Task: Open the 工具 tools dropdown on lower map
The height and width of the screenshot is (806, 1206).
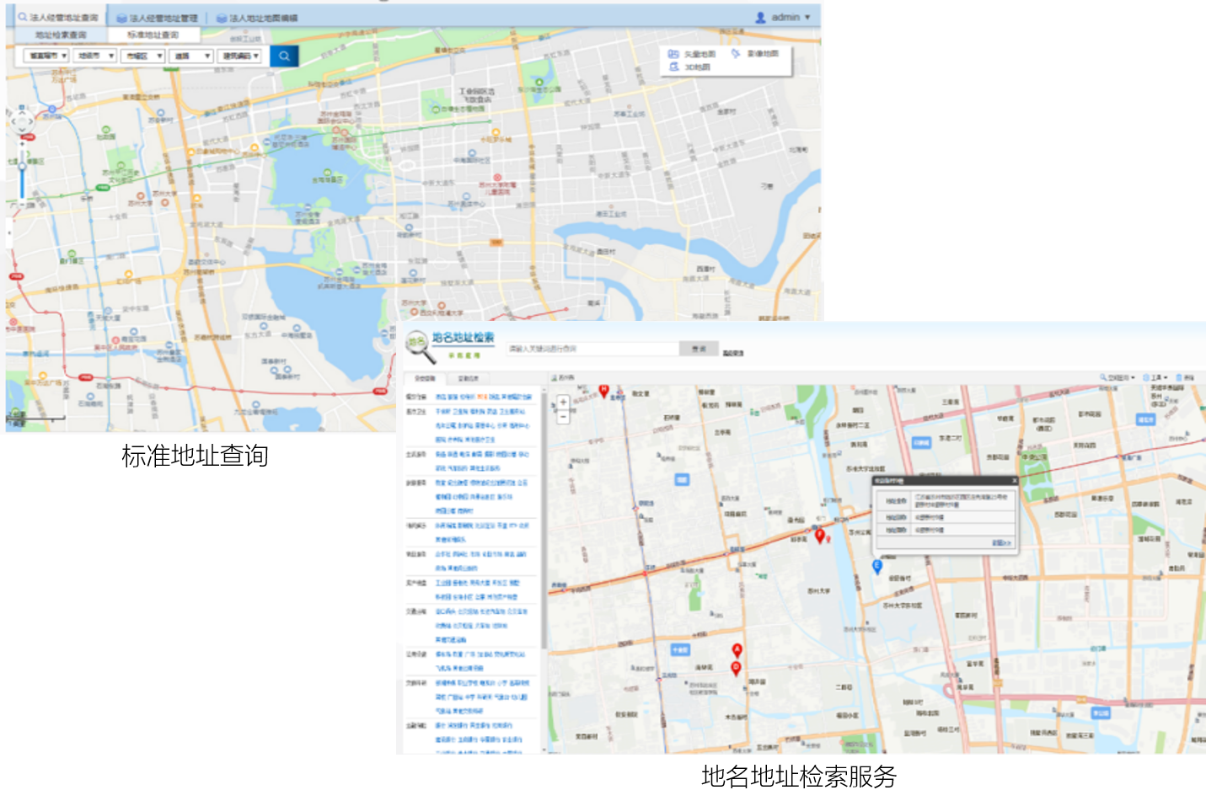Action: (x=1155, y=377)
